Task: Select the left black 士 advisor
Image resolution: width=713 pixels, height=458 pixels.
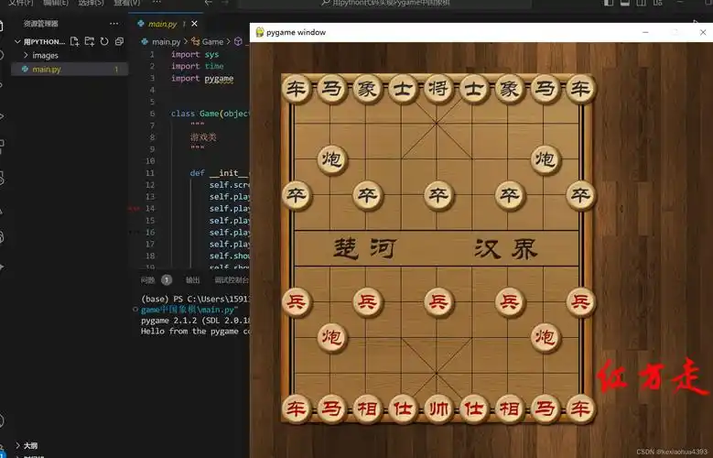Action: tap(403, 88)
